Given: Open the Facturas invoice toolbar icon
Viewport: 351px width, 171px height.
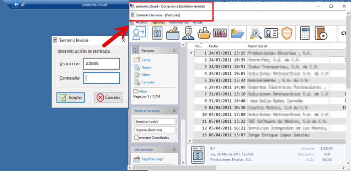Looking at the screenshot, I should click(158, 33).
